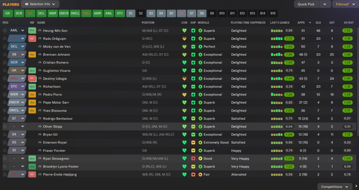The image size is (359, 190).
Task: Click Emerson Royal's orange sharpness icon
Action: click(x=193, y=142)
